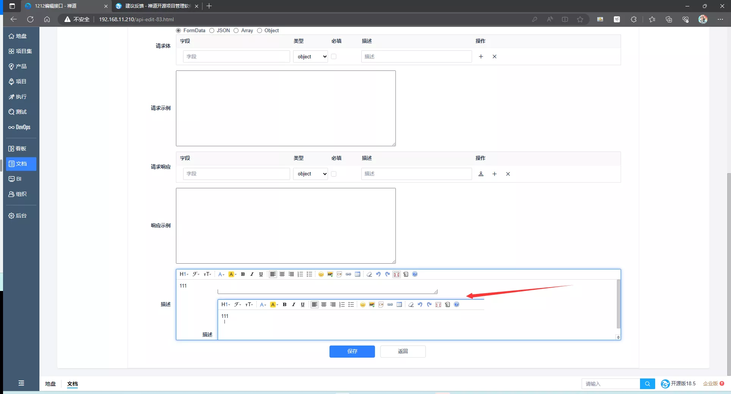Click the 企业版 link

[711, 384]
